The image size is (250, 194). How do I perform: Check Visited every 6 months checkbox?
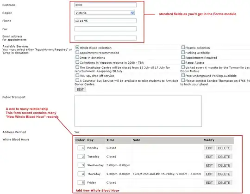click(183, 67)
